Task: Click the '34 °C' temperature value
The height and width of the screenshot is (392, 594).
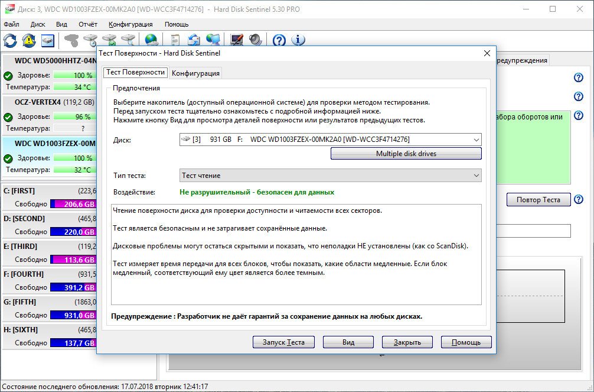Action: pos(83,88)
